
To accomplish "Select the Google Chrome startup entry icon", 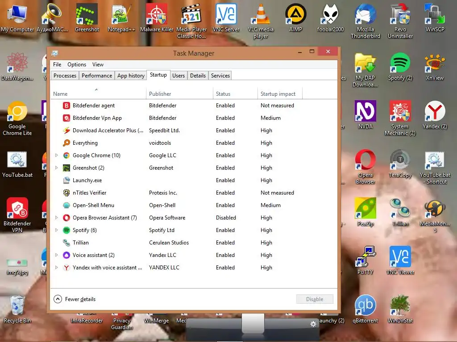I will coord(66,155).
